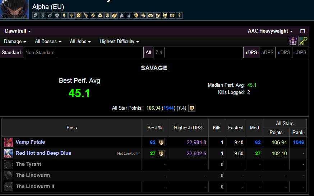314x196 pixels.
Task: Click the golden key icon
Action: pos(303,41)
